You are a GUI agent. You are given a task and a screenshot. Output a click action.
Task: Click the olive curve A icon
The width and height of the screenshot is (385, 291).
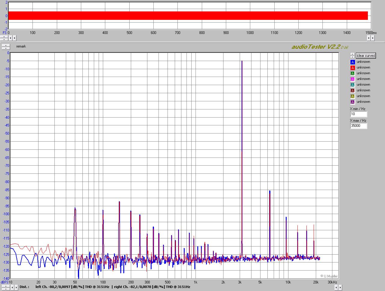(x=353, y=96)
